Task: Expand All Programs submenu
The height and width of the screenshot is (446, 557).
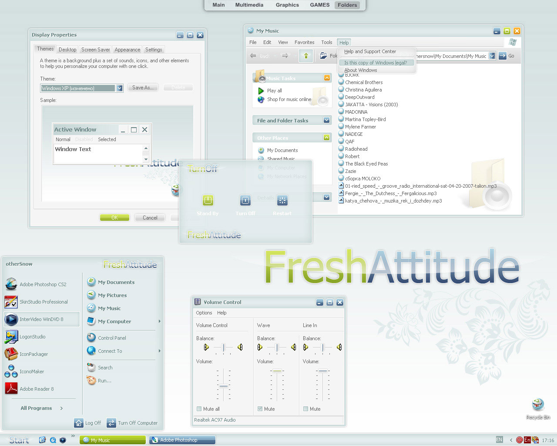Action: click(x=42, y=408)
